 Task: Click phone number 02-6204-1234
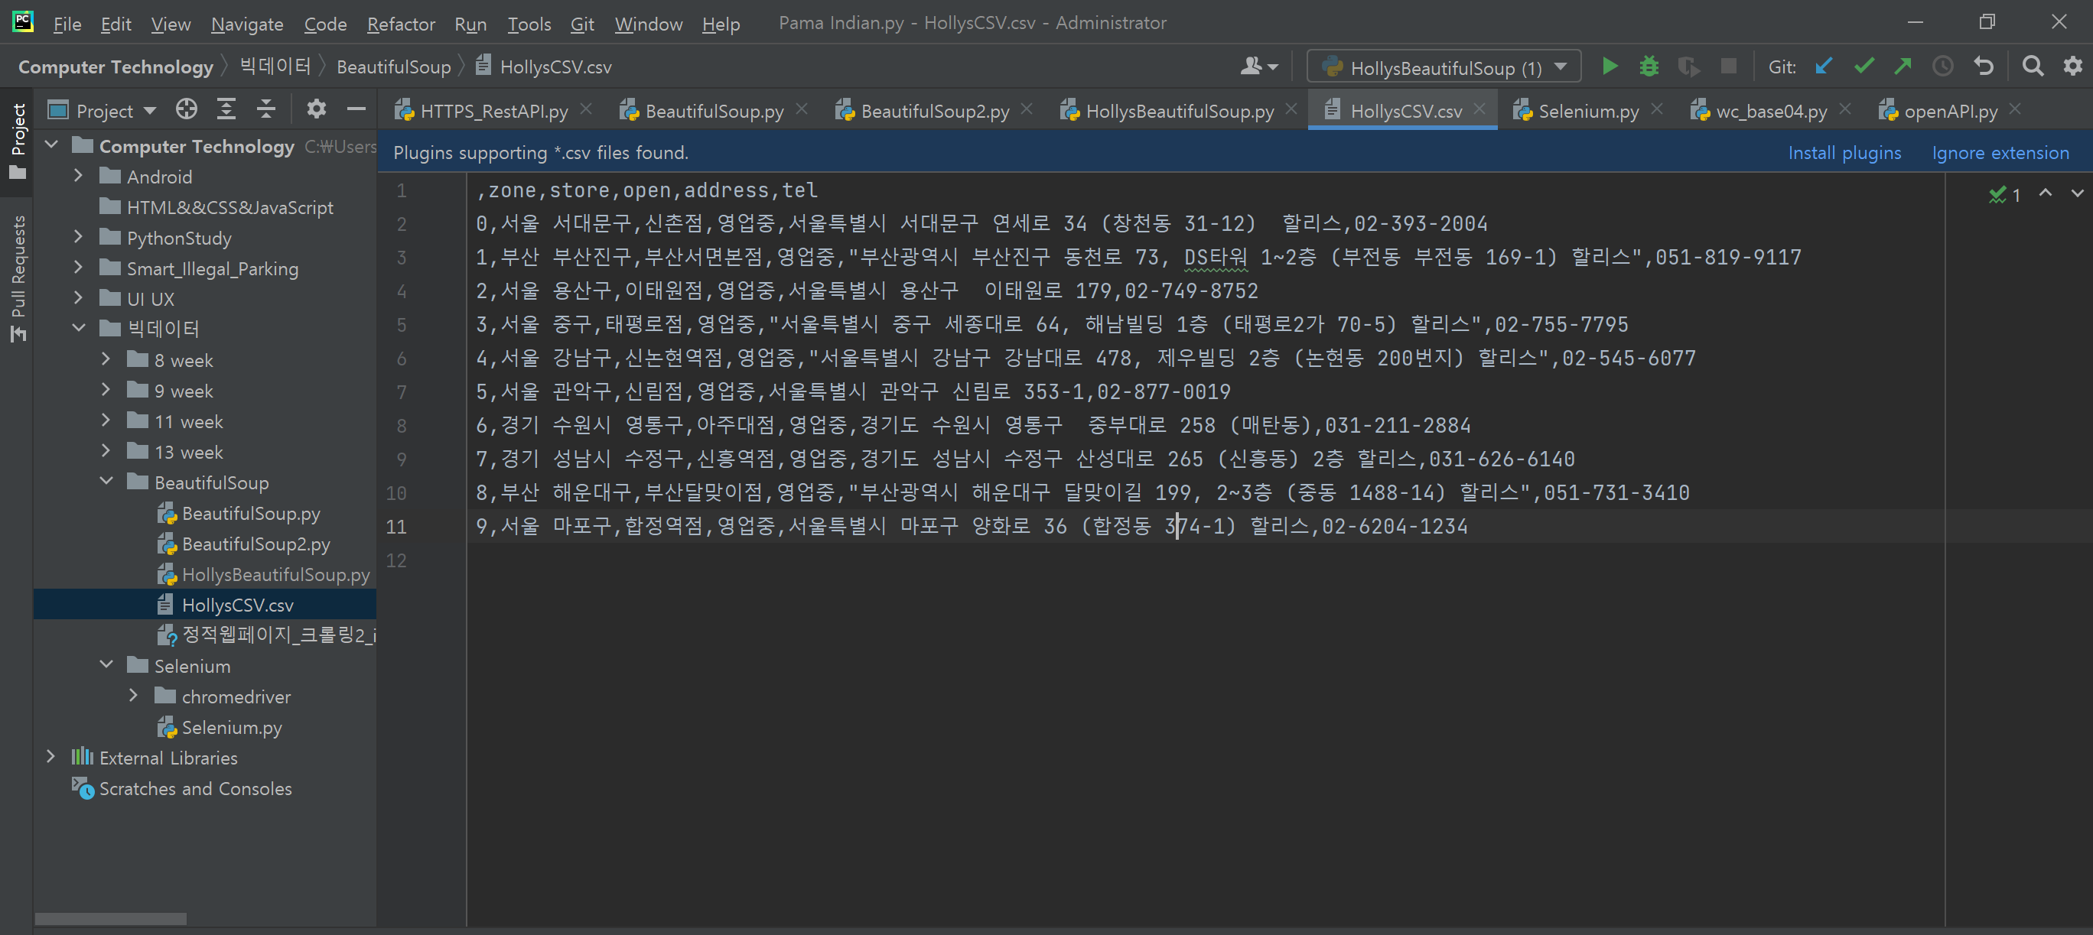(1395, 527)
